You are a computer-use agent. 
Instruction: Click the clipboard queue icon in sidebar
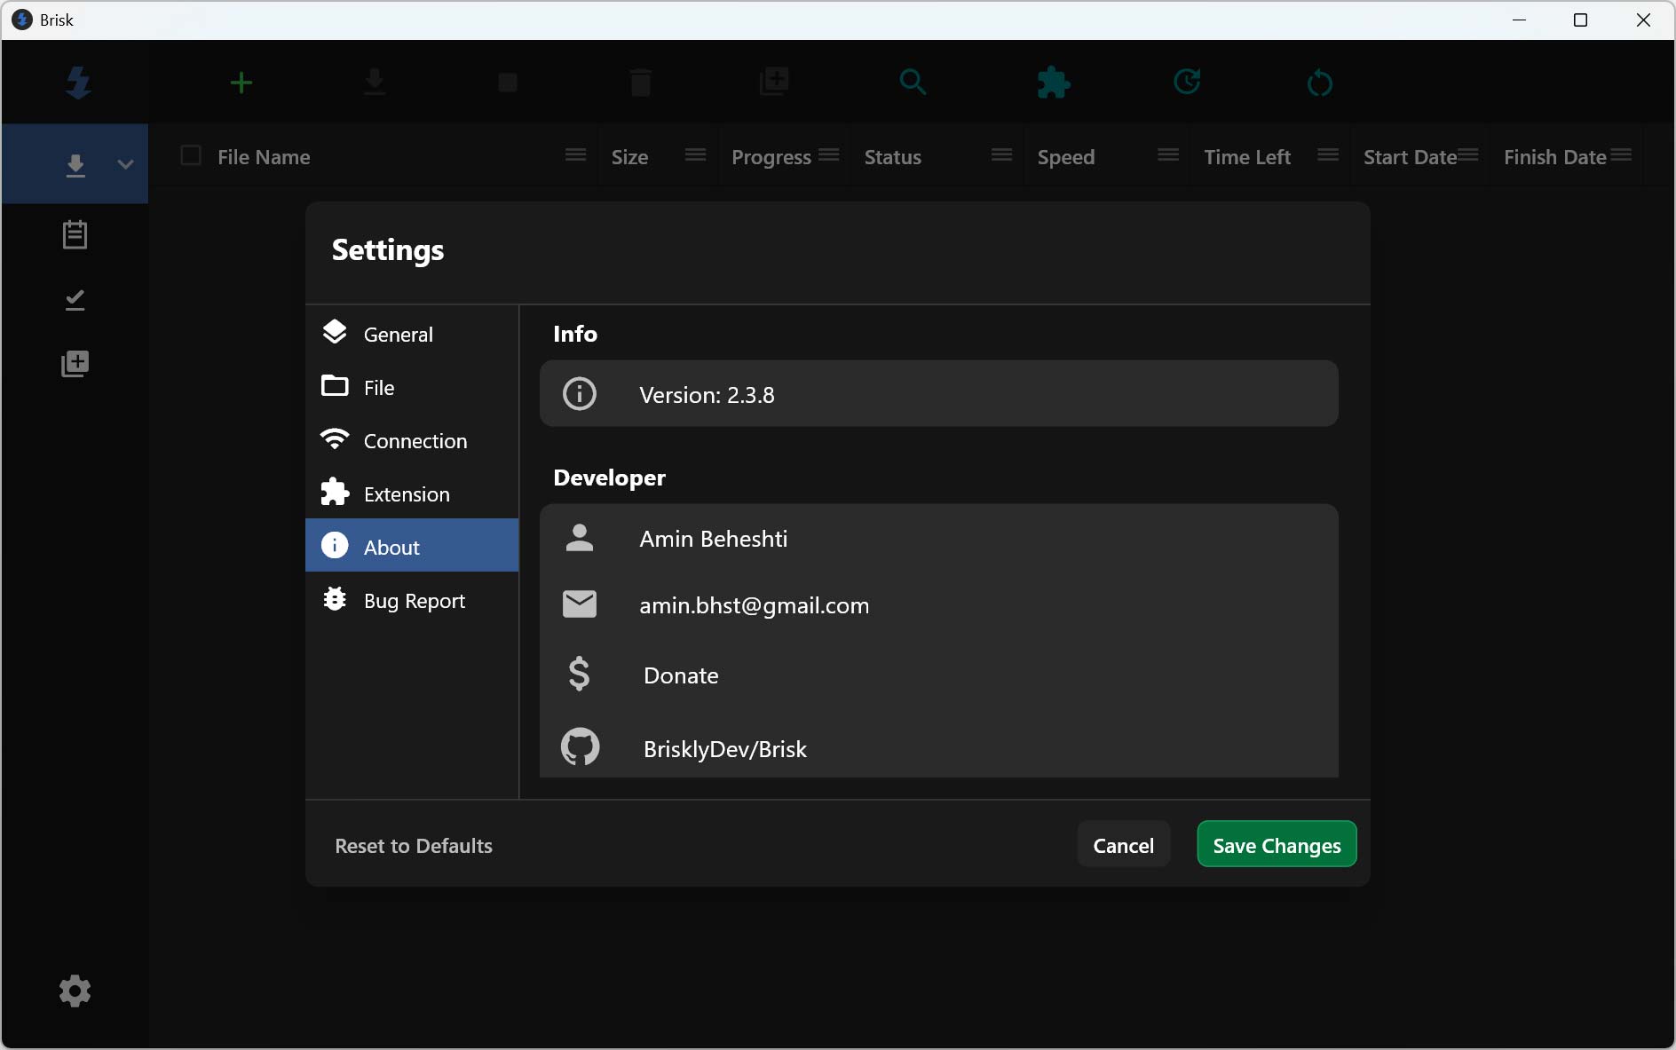(x=75, y=235)
